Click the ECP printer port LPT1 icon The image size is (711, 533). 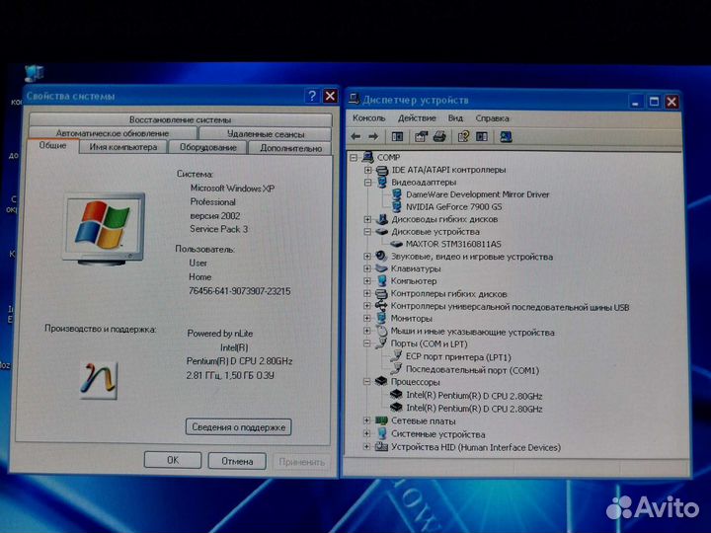(396, 356)
